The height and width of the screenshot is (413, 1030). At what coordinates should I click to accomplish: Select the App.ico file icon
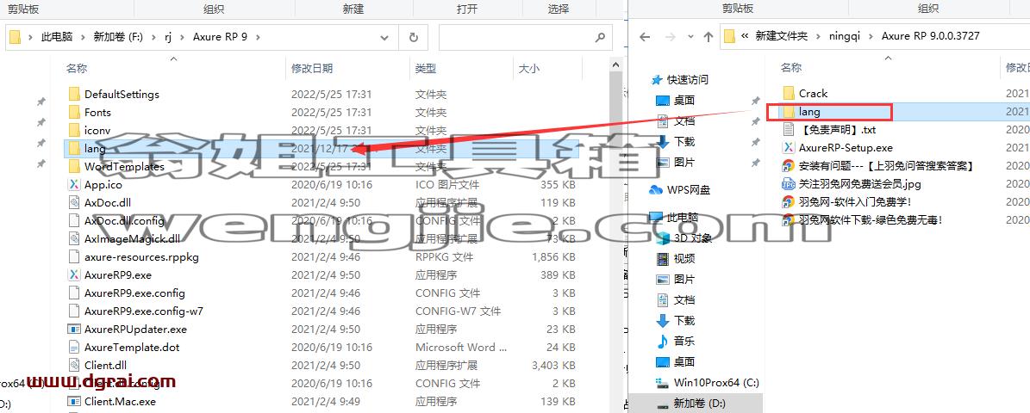tap(74, 185)
